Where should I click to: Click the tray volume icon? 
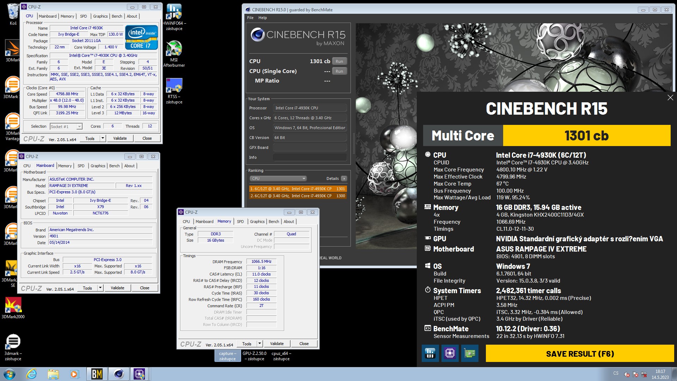click(x=627, y=374)
